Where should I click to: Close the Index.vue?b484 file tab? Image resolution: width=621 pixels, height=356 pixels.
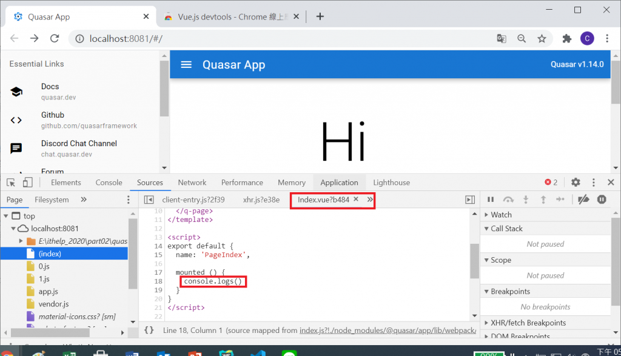355,199
